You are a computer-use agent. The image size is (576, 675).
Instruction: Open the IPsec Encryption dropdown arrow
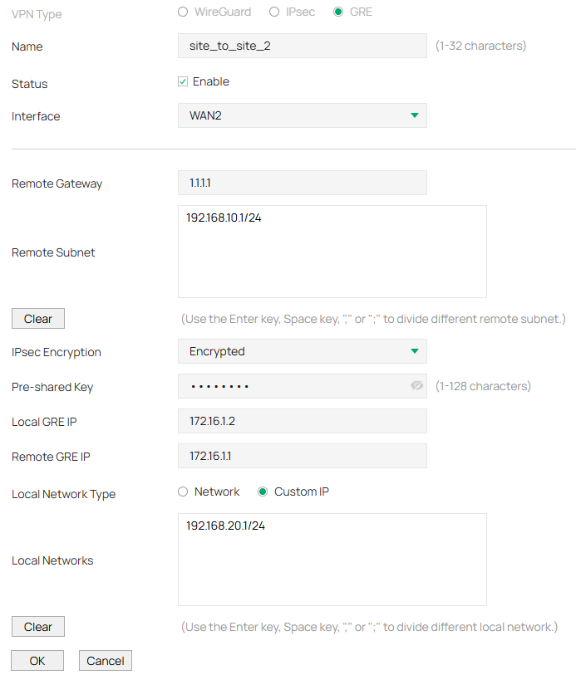(x=414, y=351)
